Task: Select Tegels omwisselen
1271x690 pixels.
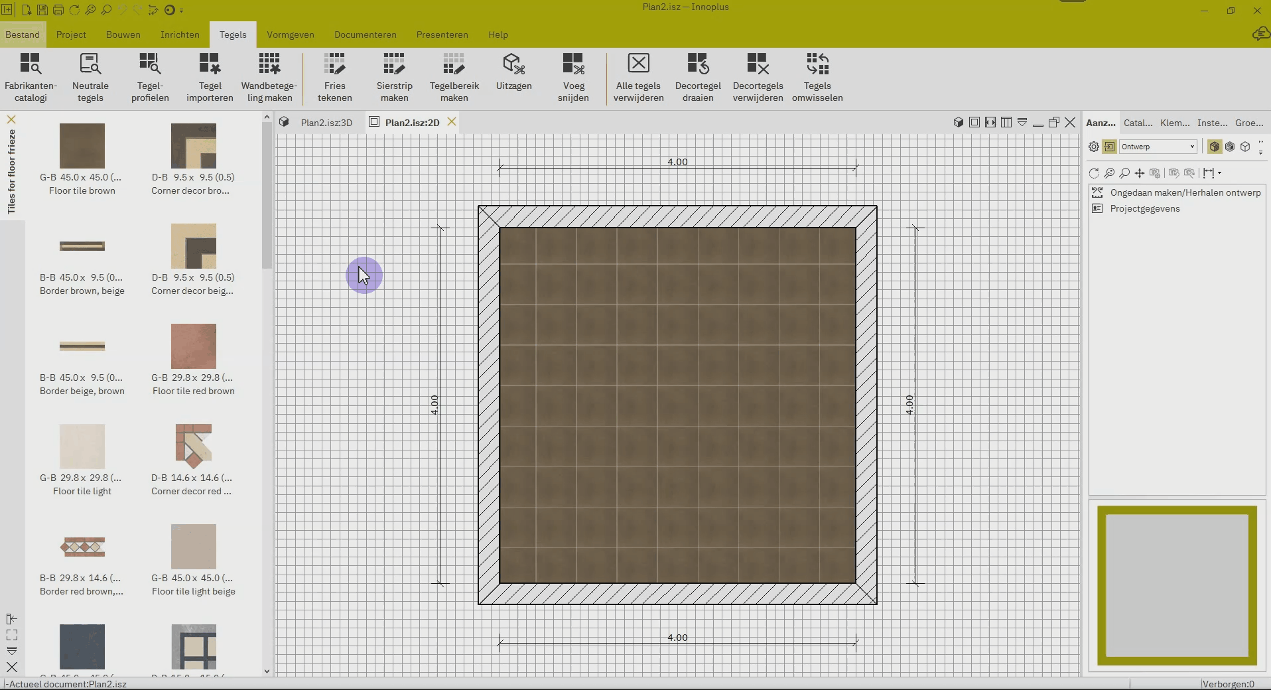Action: tap(817, 78)
